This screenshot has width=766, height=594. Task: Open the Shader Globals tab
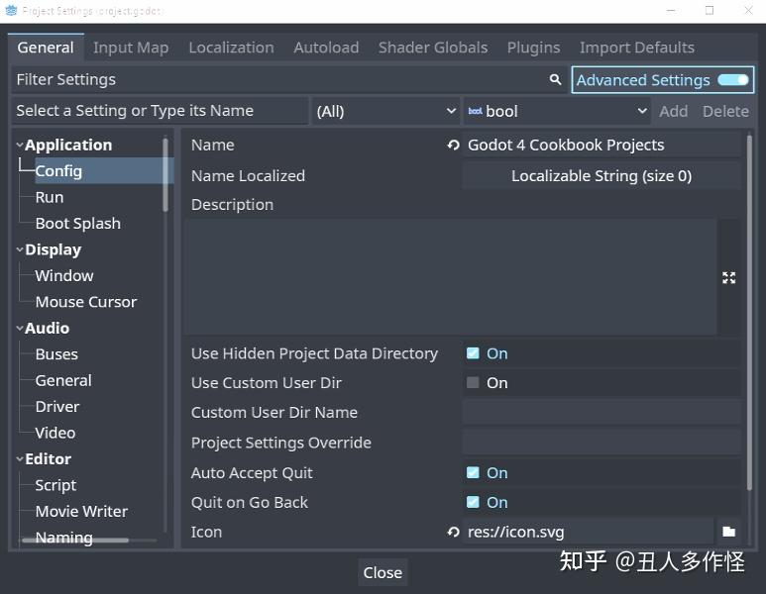[433, 48]
